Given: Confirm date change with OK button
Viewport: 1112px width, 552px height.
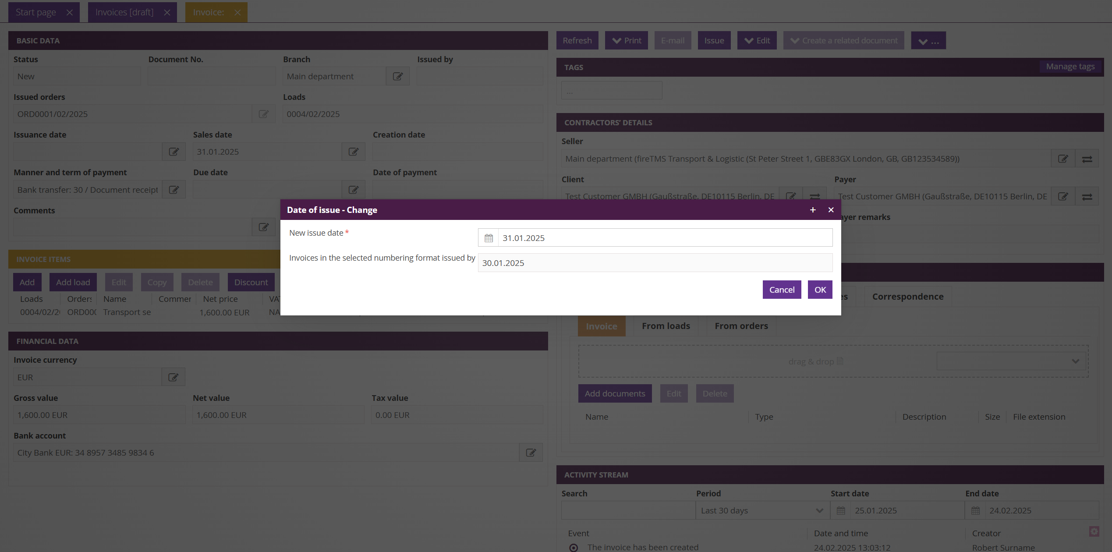Looking at the screenshot, I should point(820,290).
